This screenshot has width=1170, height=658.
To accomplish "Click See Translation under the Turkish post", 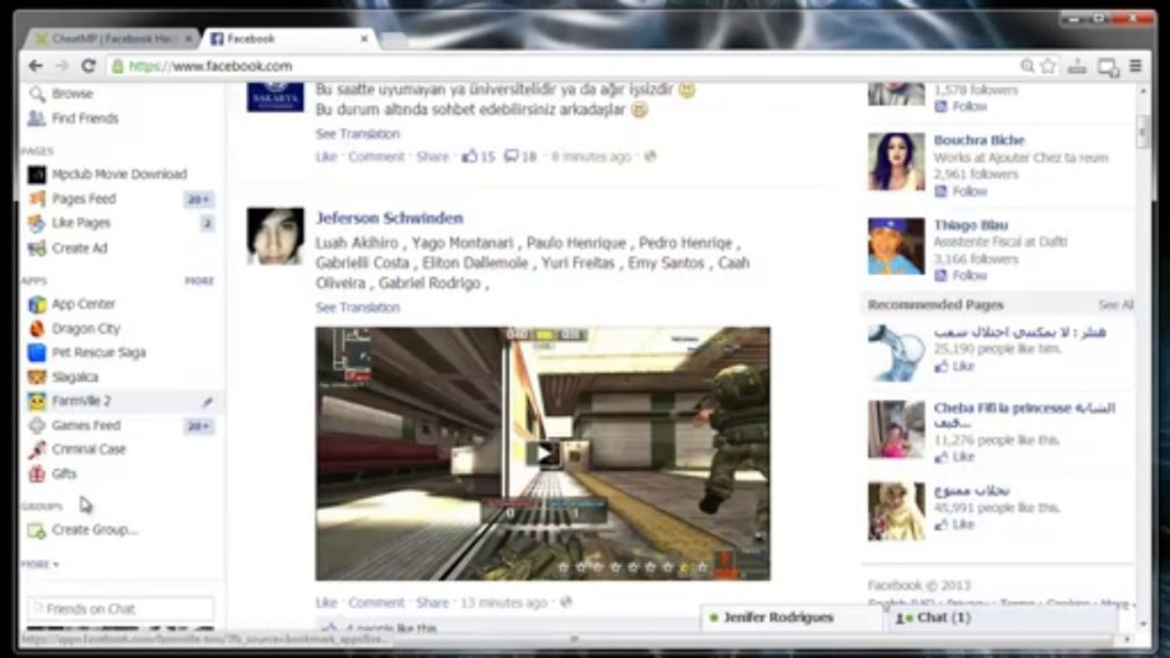I will (x=358, y=133).
